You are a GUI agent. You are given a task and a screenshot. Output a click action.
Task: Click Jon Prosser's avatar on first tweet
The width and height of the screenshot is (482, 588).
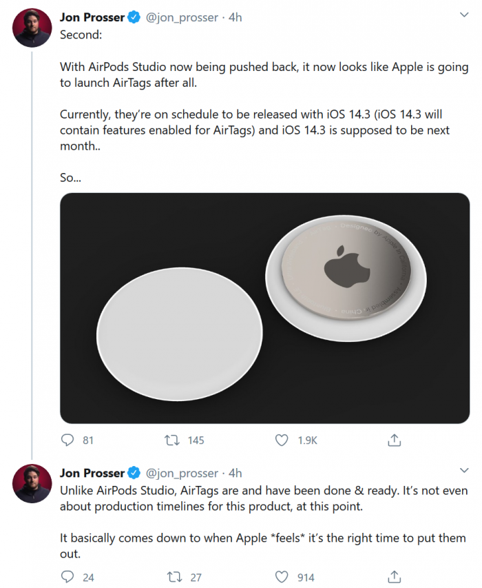(x=32, y=29)
